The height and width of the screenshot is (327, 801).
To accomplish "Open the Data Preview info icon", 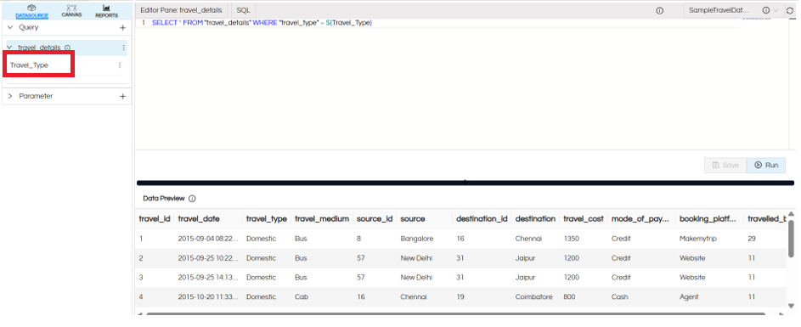I will [x=192, y=199].
